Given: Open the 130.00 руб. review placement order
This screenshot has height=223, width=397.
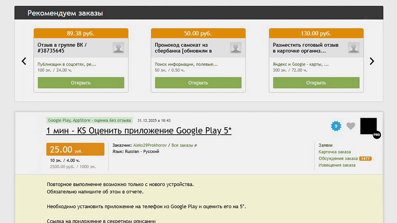Looking at the screenshot, I should (316, 83).
